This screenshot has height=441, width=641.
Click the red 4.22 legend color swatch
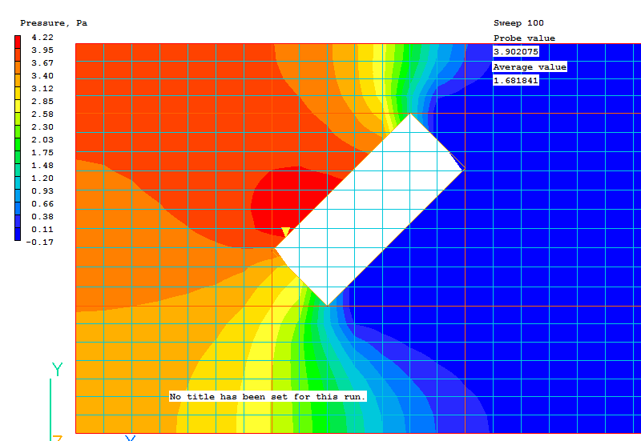point(18,38)
